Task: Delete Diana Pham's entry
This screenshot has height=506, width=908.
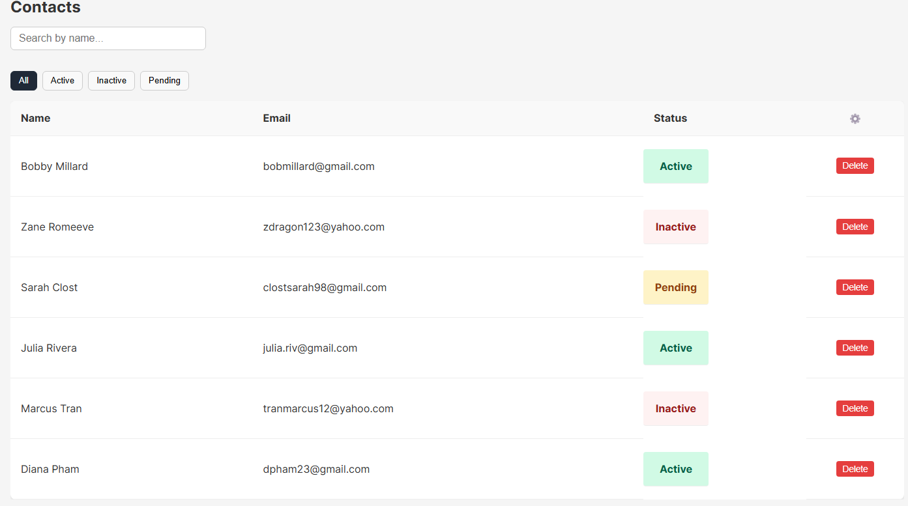Action: click(855, 469)
